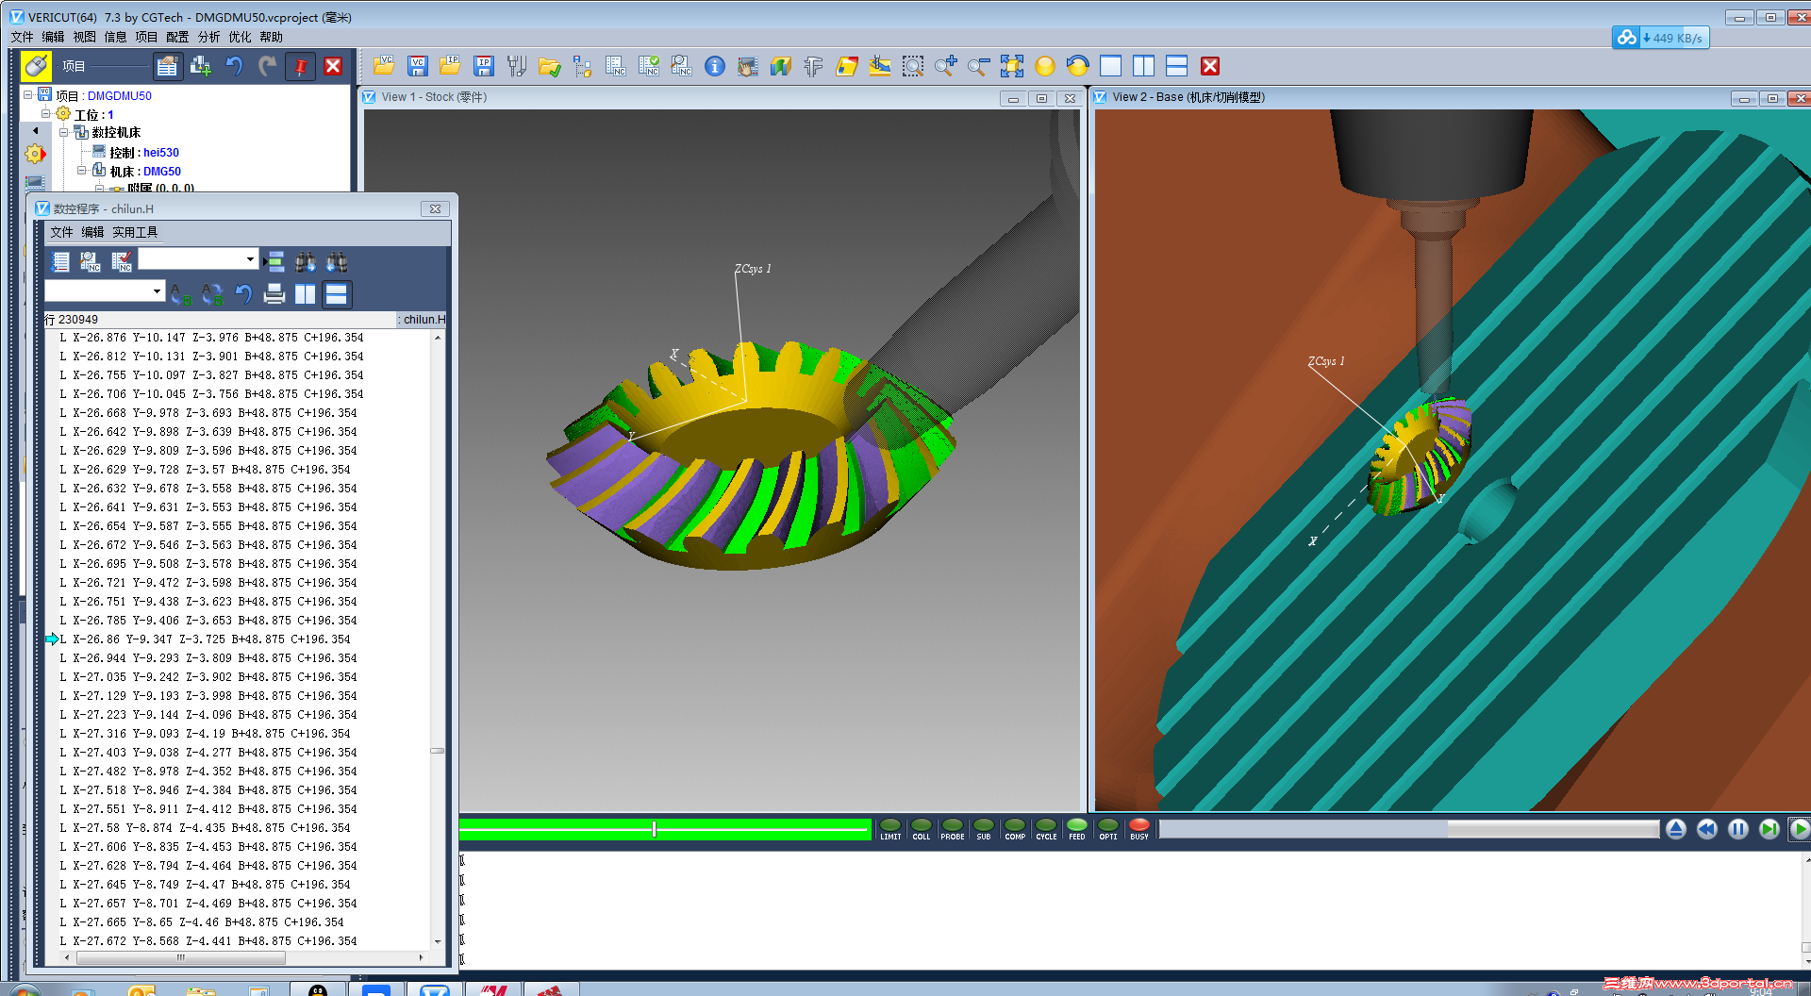Open the 优化 menu
Image resolution: width=1811 pixels, height=996 pixels.
tap(240, 37)
